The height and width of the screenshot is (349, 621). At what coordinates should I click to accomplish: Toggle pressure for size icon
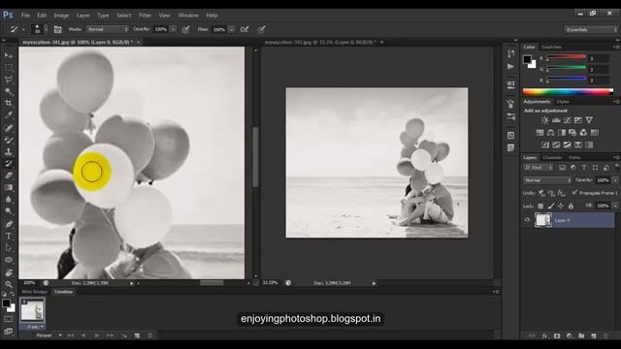click(x=261, y=29)
